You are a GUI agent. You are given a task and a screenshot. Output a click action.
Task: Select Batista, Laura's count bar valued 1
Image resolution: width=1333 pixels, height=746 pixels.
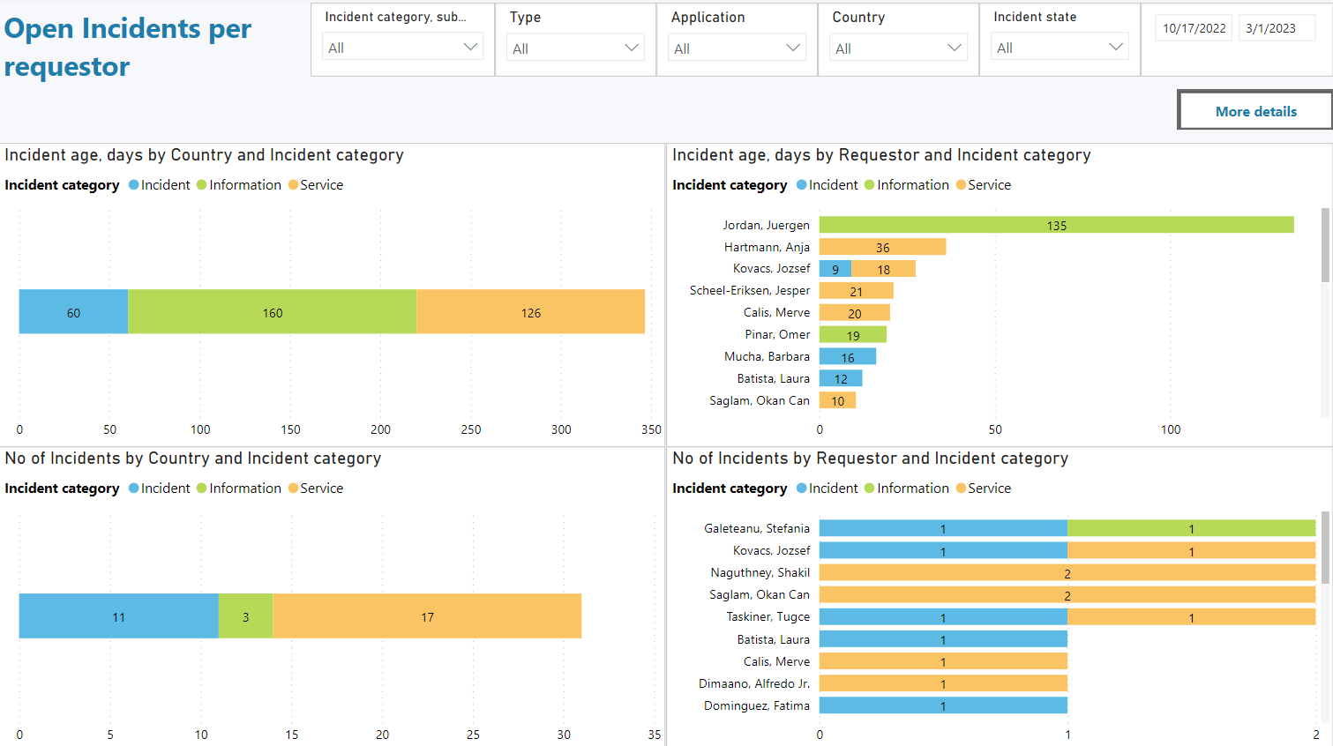(x=943, y=639)
